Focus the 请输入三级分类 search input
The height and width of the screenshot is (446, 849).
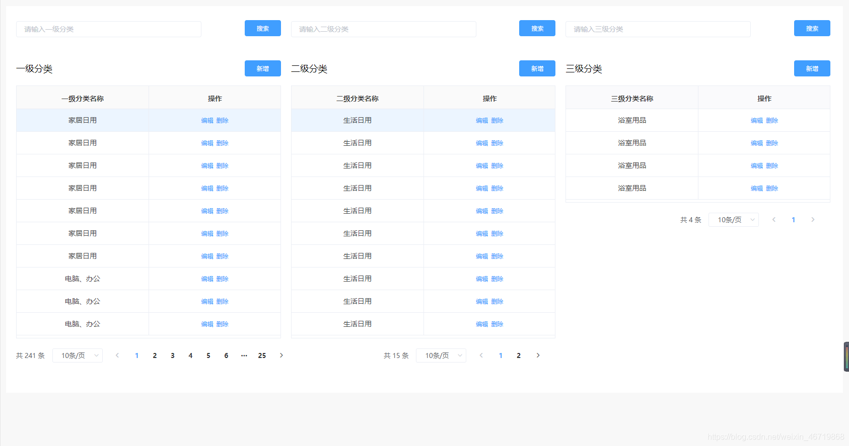coord(658,29)
